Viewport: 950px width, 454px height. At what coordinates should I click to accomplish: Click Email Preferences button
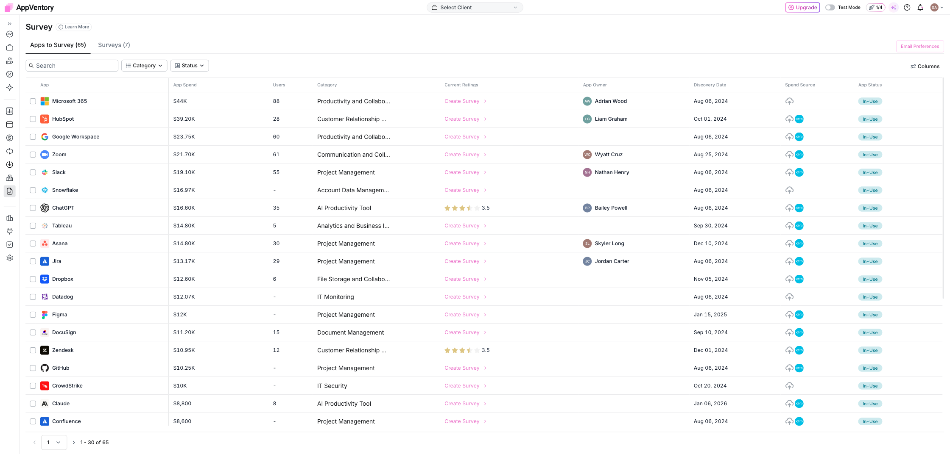click(919, 46)
